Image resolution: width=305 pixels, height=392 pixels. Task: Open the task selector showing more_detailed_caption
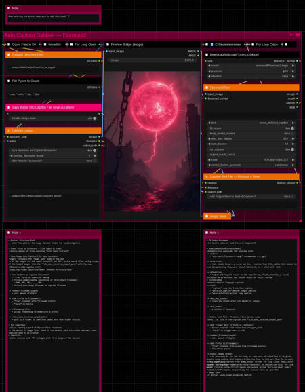point(251,123)
